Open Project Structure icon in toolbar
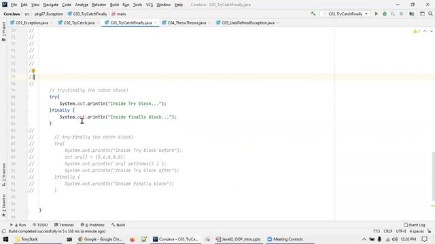The height and width of the screenshot is (244, 435). 412,14
